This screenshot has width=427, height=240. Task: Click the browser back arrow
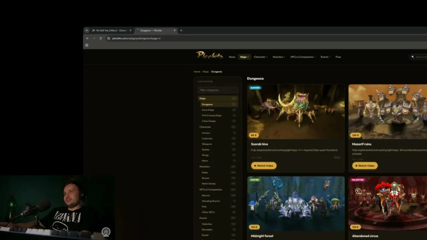87,38
